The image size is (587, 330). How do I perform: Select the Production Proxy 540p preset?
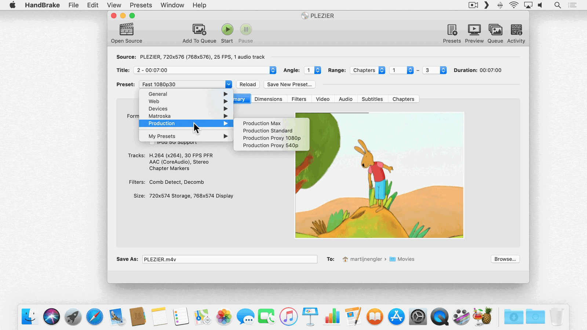271,146
